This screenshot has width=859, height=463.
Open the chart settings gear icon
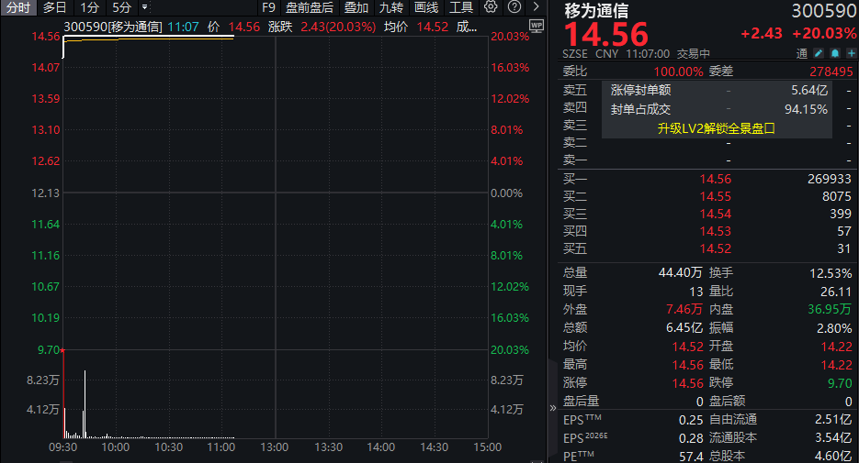click(491, 7)
